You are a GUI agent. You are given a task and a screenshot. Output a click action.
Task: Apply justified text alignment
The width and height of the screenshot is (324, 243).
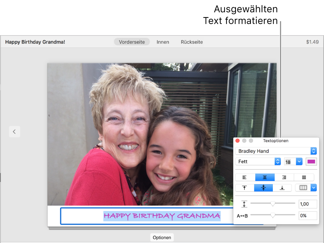[x=304, y=177]
